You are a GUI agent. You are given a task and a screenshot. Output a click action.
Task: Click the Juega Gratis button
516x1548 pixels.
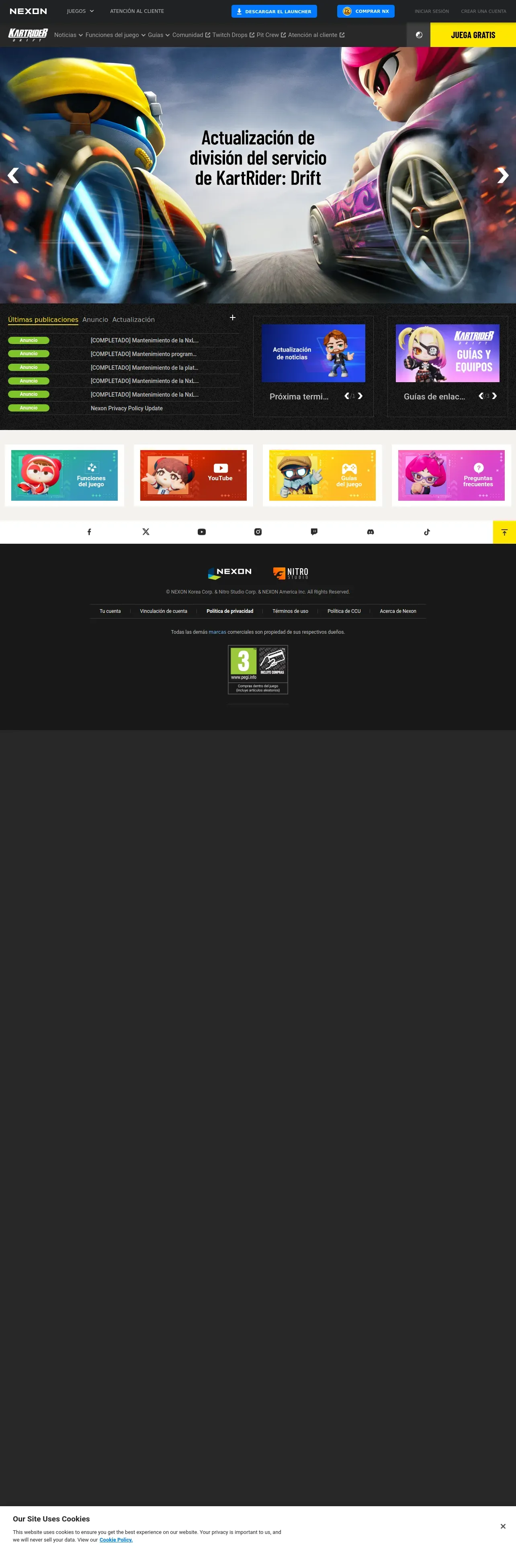473,35
